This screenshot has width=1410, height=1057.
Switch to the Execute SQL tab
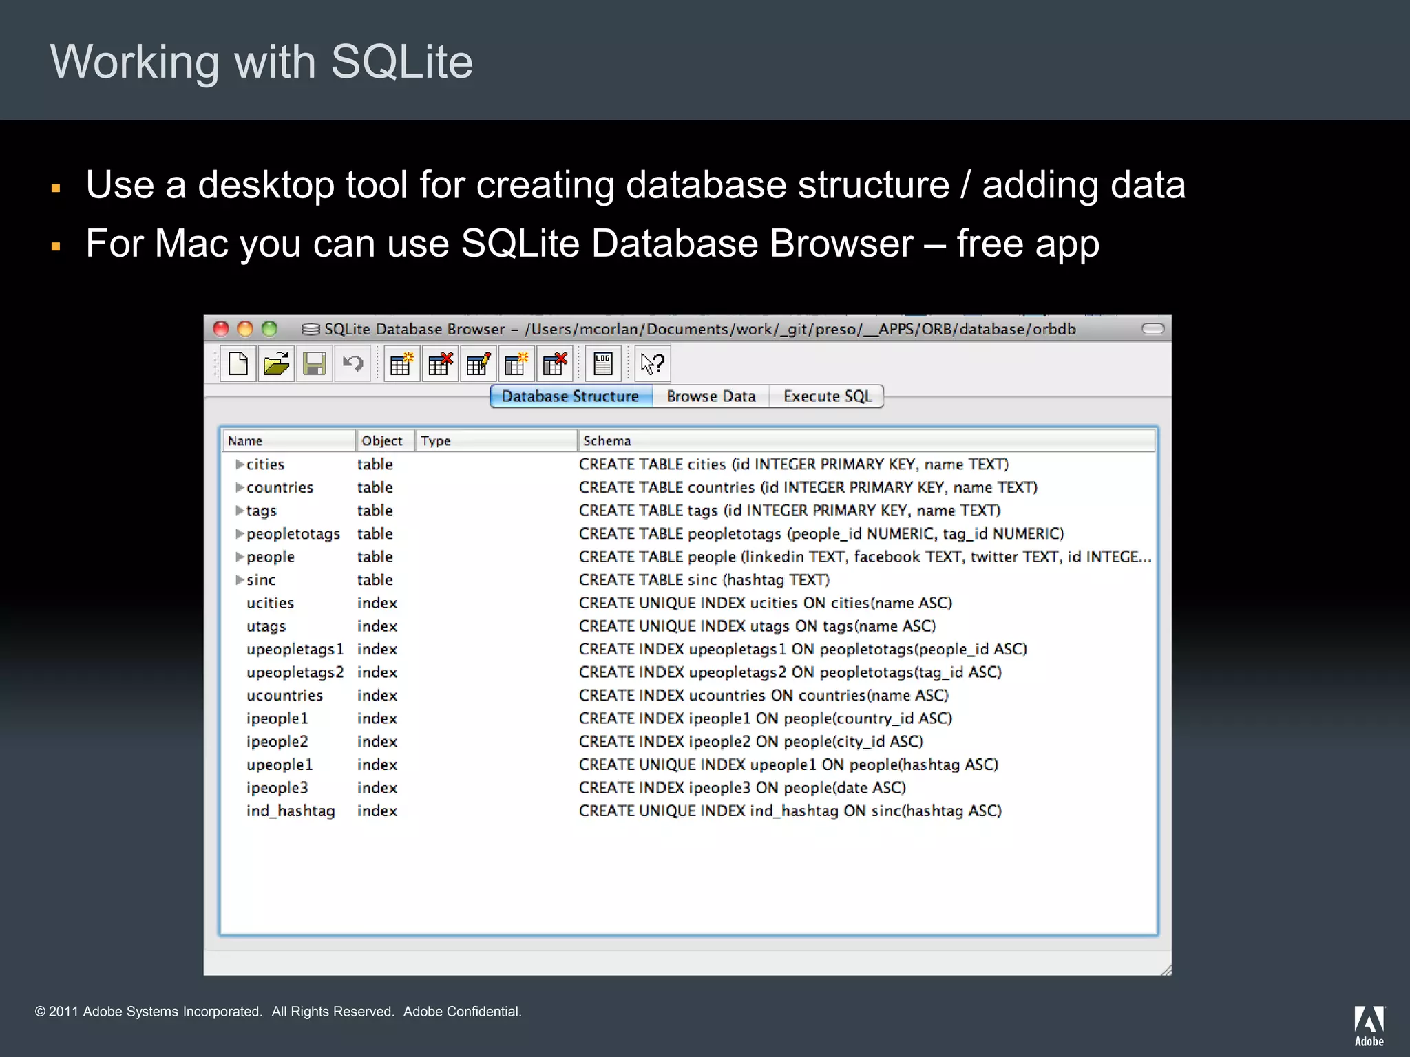(x=827, y=396)
